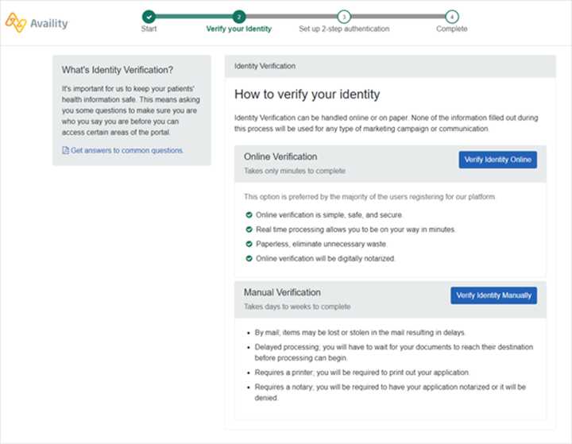Click 'Online verification will be digitally notarized' text

click(326, 259)
